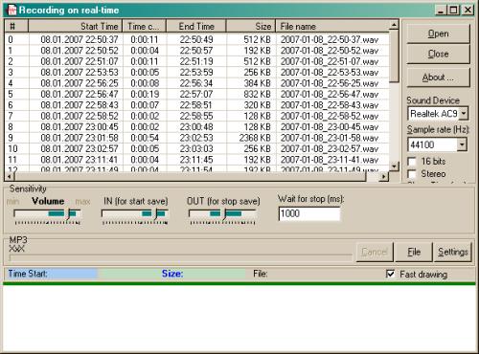Click the Realtek AC9 device text
This screenshot has height=354, width=479.
434,114
